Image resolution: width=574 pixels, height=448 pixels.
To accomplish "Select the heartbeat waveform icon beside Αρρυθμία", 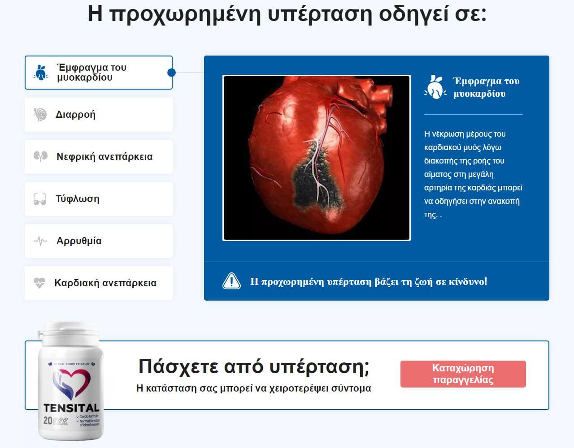I will tap(41, 241).
